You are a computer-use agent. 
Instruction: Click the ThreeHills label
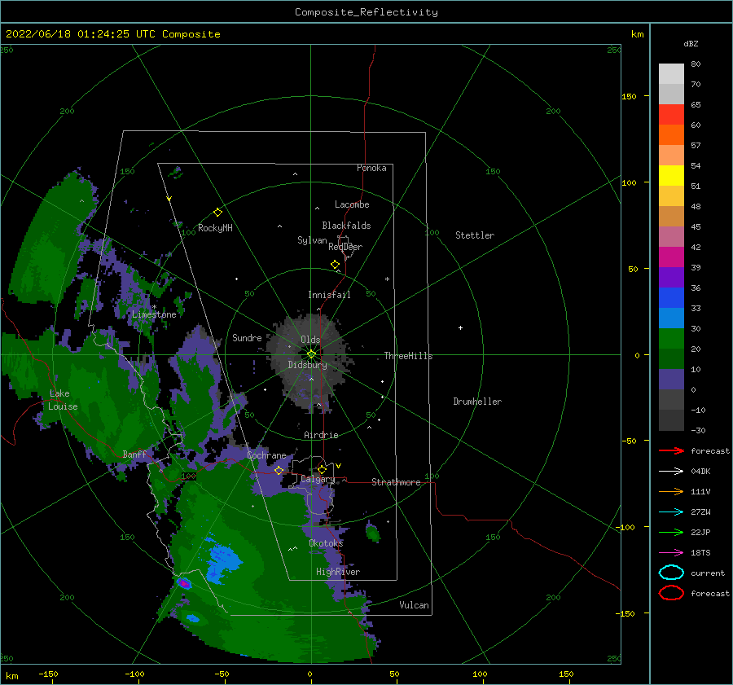(408, 356)
